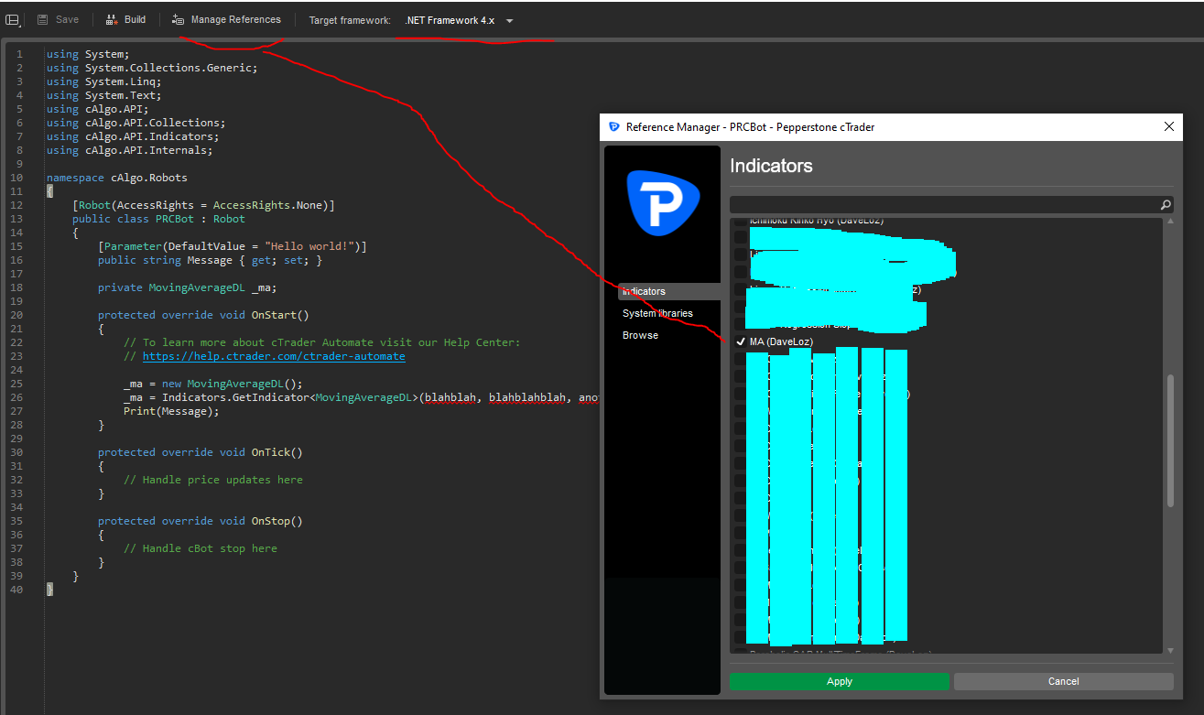The height and width of the screenshot is (715, 1204).
Task: Click the 'Indicators' heading in the dialog
Action: point(771,166)
